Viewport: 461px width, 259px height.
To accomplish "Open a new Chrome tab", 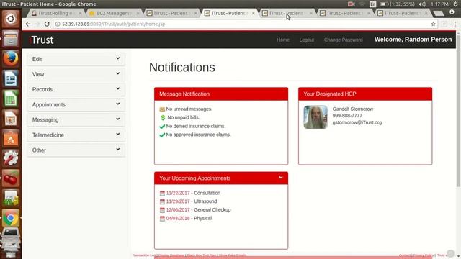I will pyautogui.click(x=439, y=13).
